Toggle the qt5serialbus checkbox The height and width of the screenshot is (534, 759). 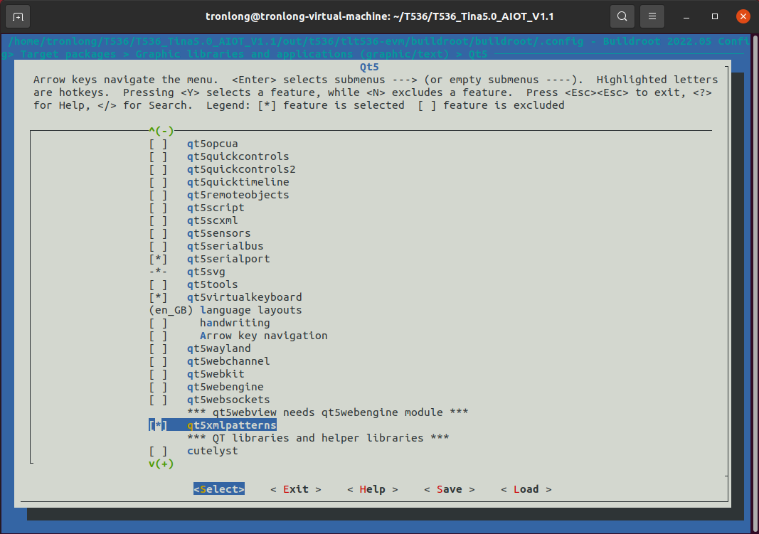coord(159,247)
